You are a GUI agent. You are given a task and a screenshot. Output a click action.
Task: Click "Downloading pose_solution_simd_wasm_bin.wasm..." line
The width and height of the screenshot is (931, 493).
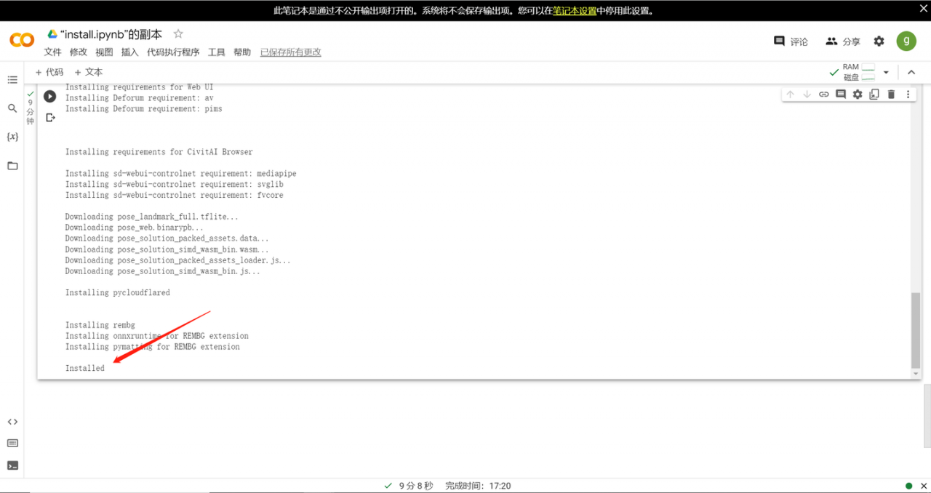pos(167,249)
